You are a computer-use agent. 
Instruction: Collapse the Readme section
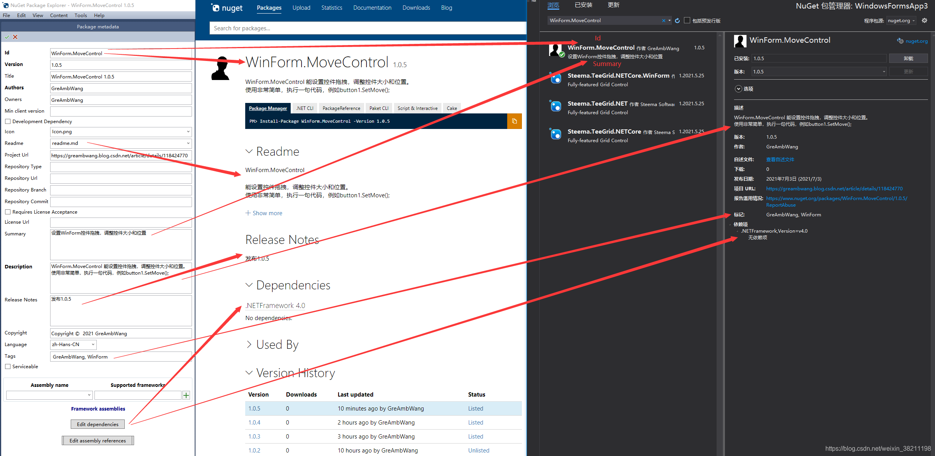click(249, 151)
